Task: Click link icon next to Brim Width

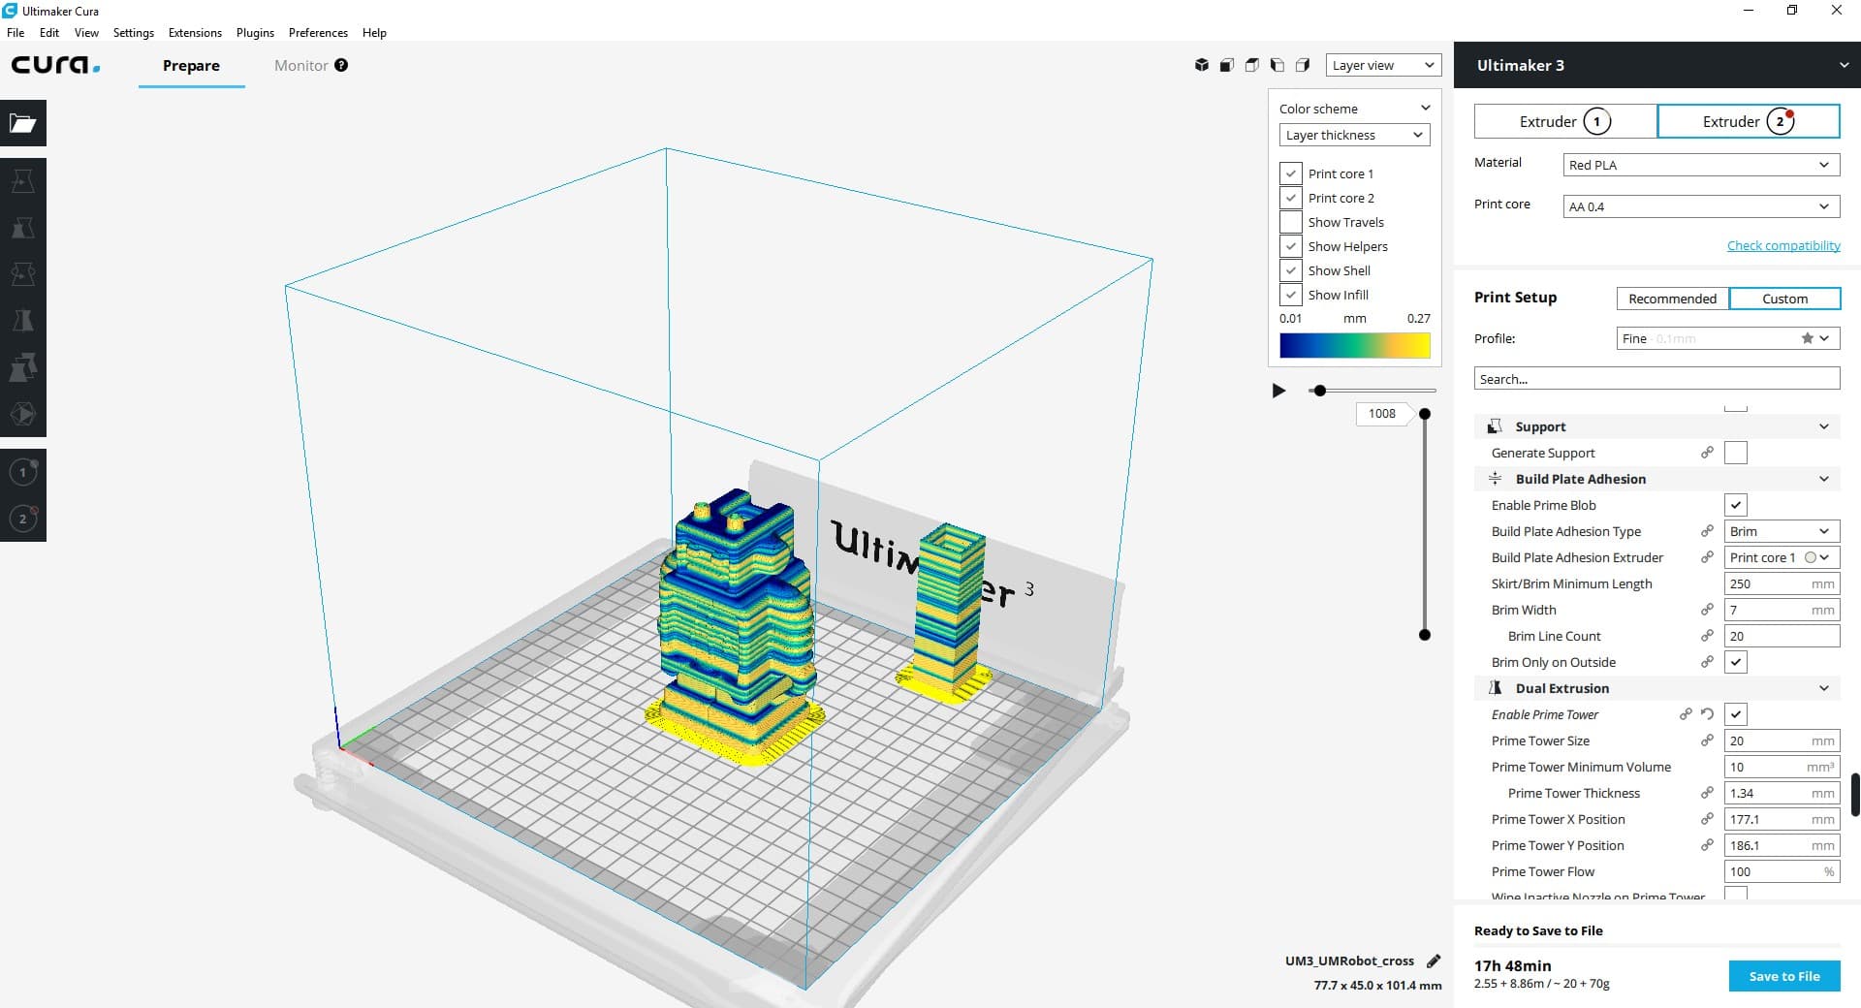Action: [x=1707, y=610]
